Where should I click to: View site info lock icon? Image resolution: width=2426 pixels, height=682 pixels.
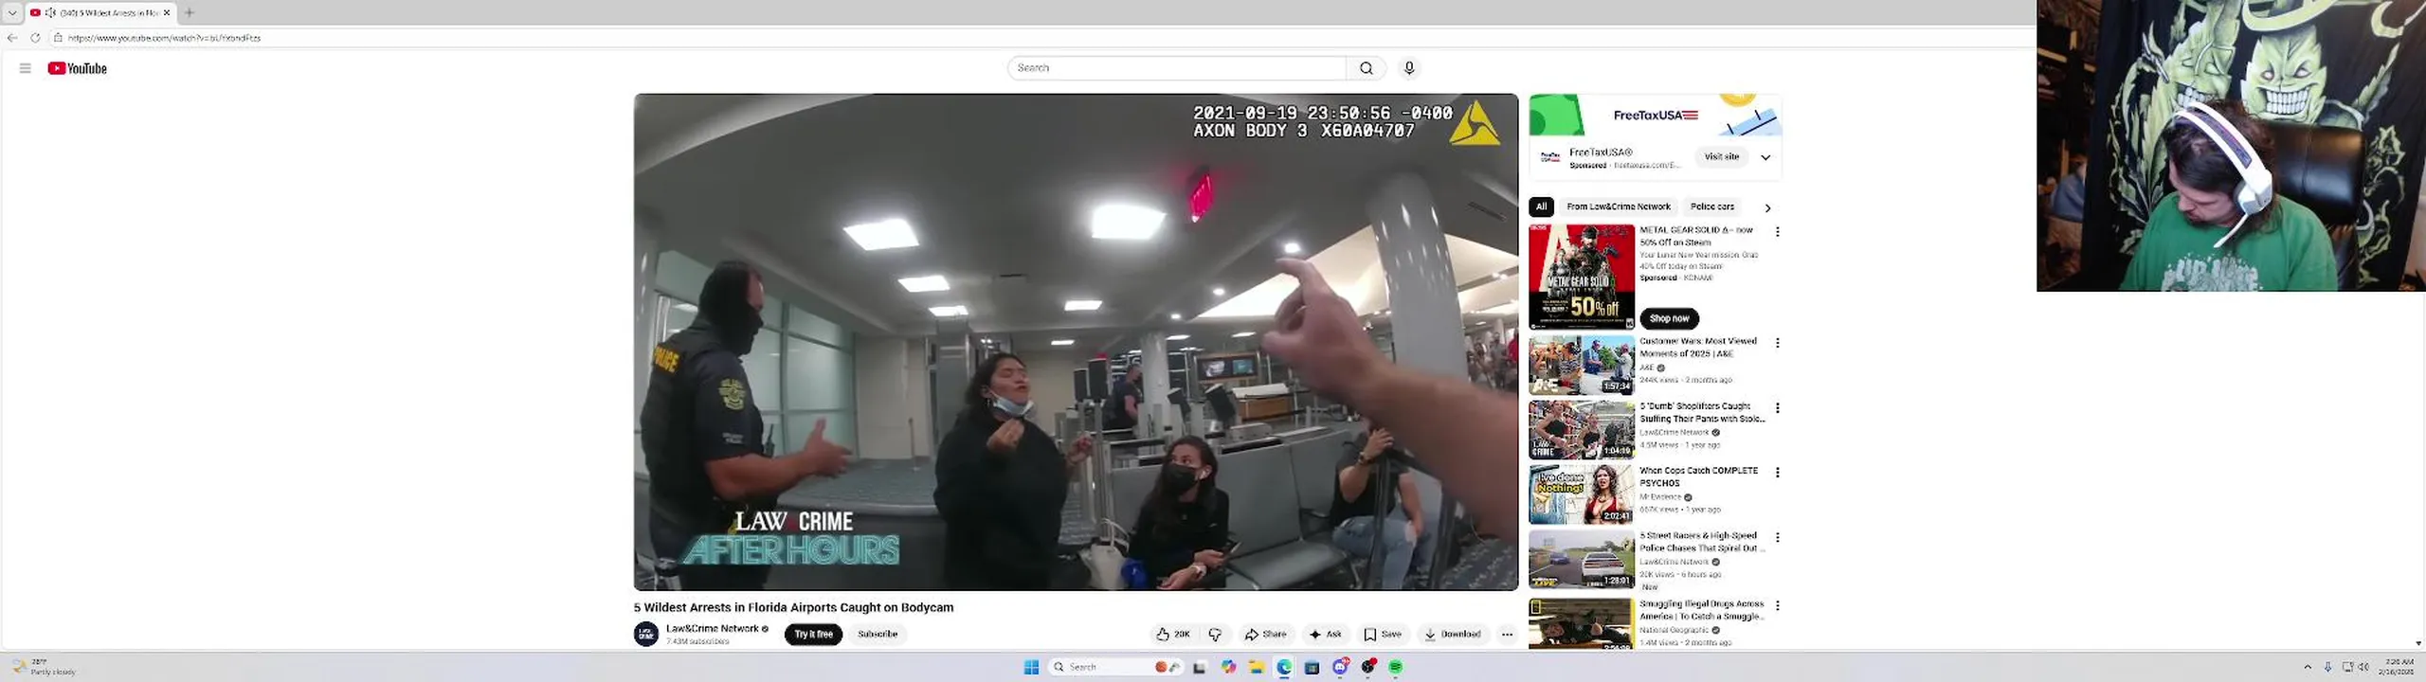(x=58, y=38)
